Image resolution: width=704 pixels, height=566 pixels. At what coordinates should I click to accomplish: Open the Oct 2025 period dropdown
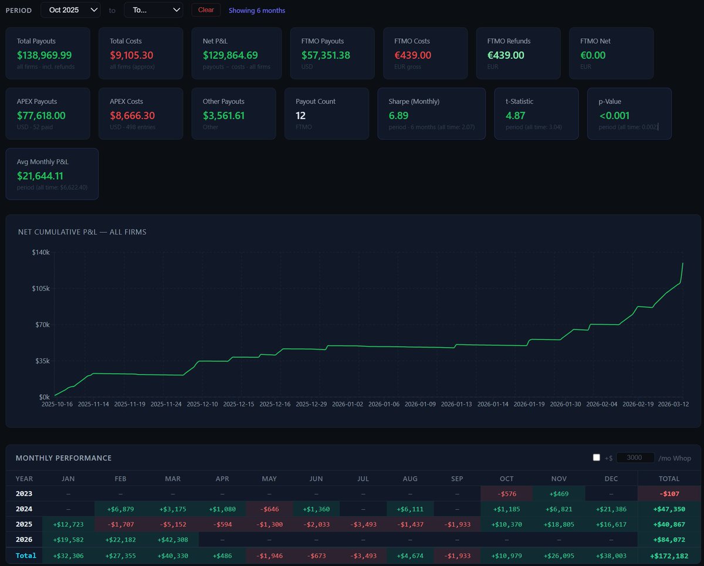pos(70,10)
